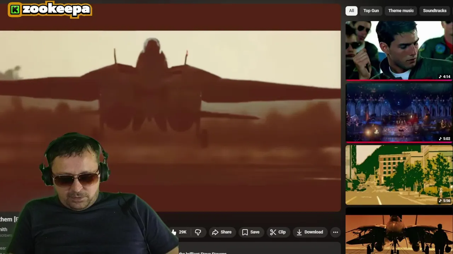
Task: Click the zookeepa Kick logo
Action: point(50,10)
